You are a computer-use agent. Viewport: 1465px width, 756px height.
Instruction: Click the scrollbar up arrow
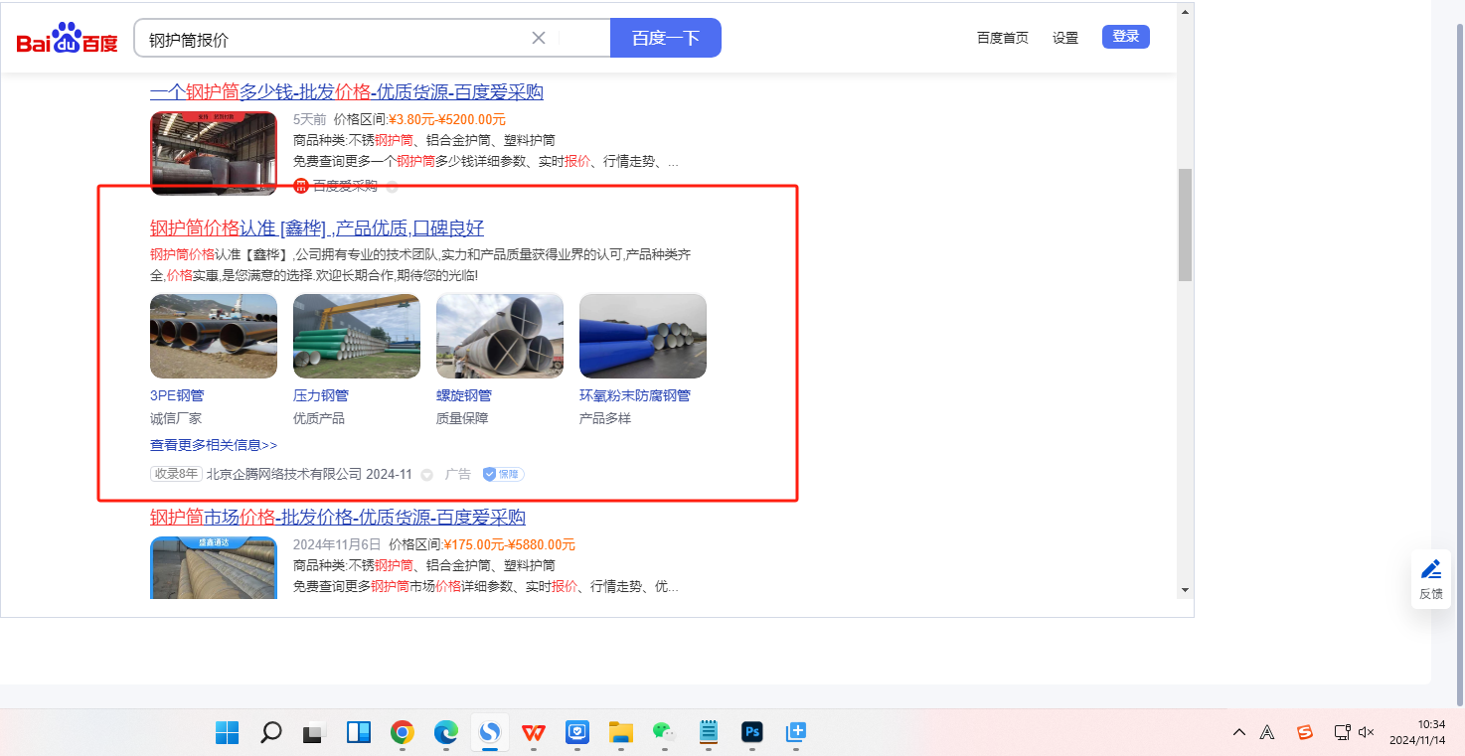pos(1185,13)
